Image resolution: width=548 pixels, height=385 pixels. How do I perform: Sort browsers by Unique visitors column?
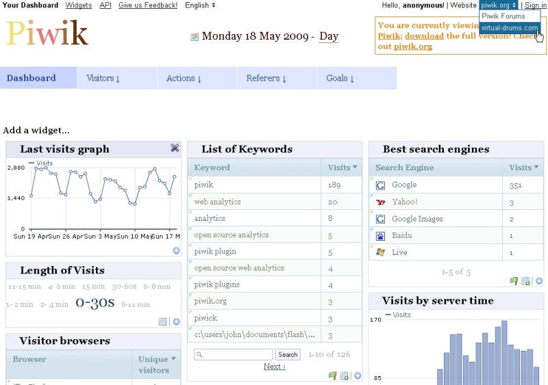(x=157, y=364)
